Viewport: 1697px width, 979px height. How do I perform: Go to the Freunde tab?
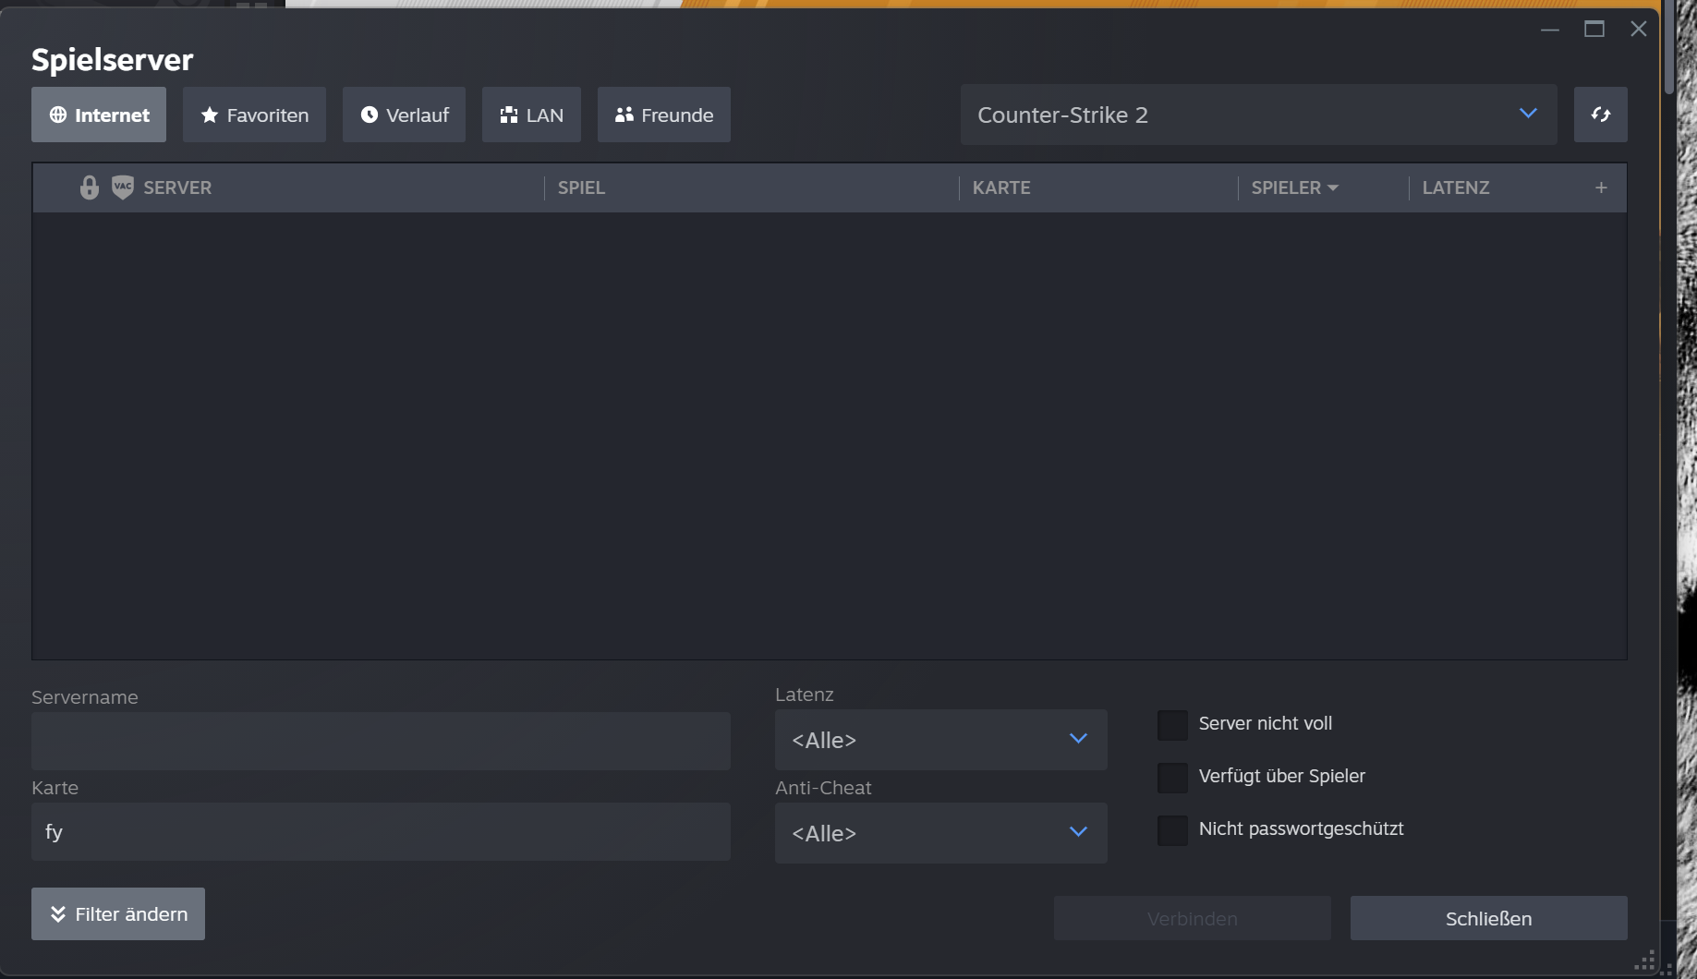point(664,115)
